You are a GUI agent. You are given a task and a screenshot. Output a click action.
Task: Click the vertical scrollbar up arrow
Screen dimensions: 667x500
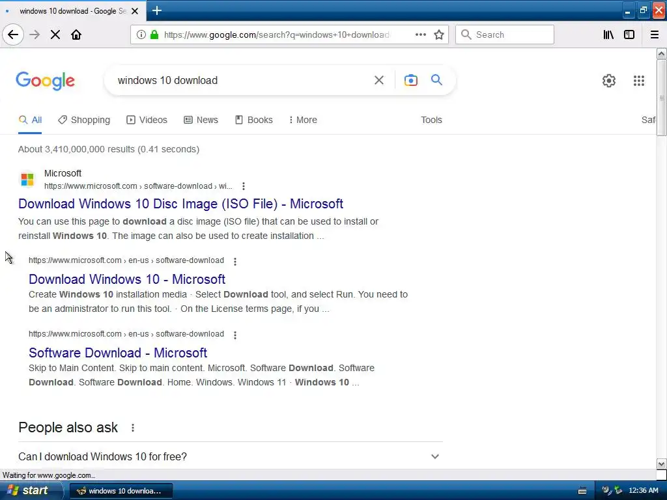pyautogui.click(x=661, y=53)
